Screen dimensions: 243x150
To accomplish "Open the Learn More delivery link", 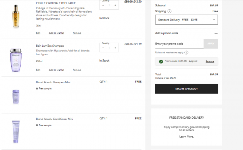I will pyautogui.click(x=187, y=137).
